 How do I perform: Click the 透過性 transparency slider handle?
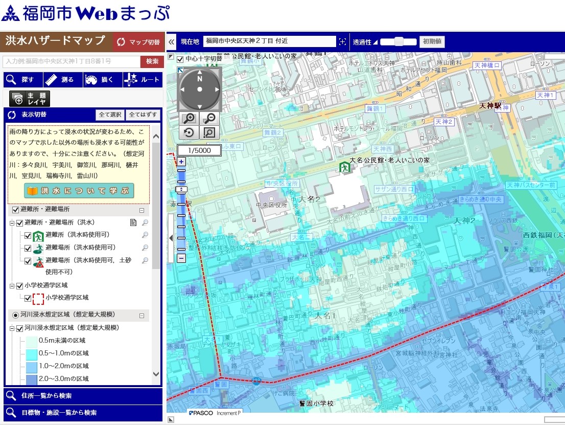[x=399, y=41]
